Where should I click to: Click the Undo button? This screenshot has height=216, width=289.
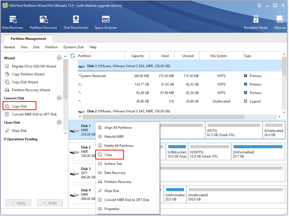pos(50,203)
